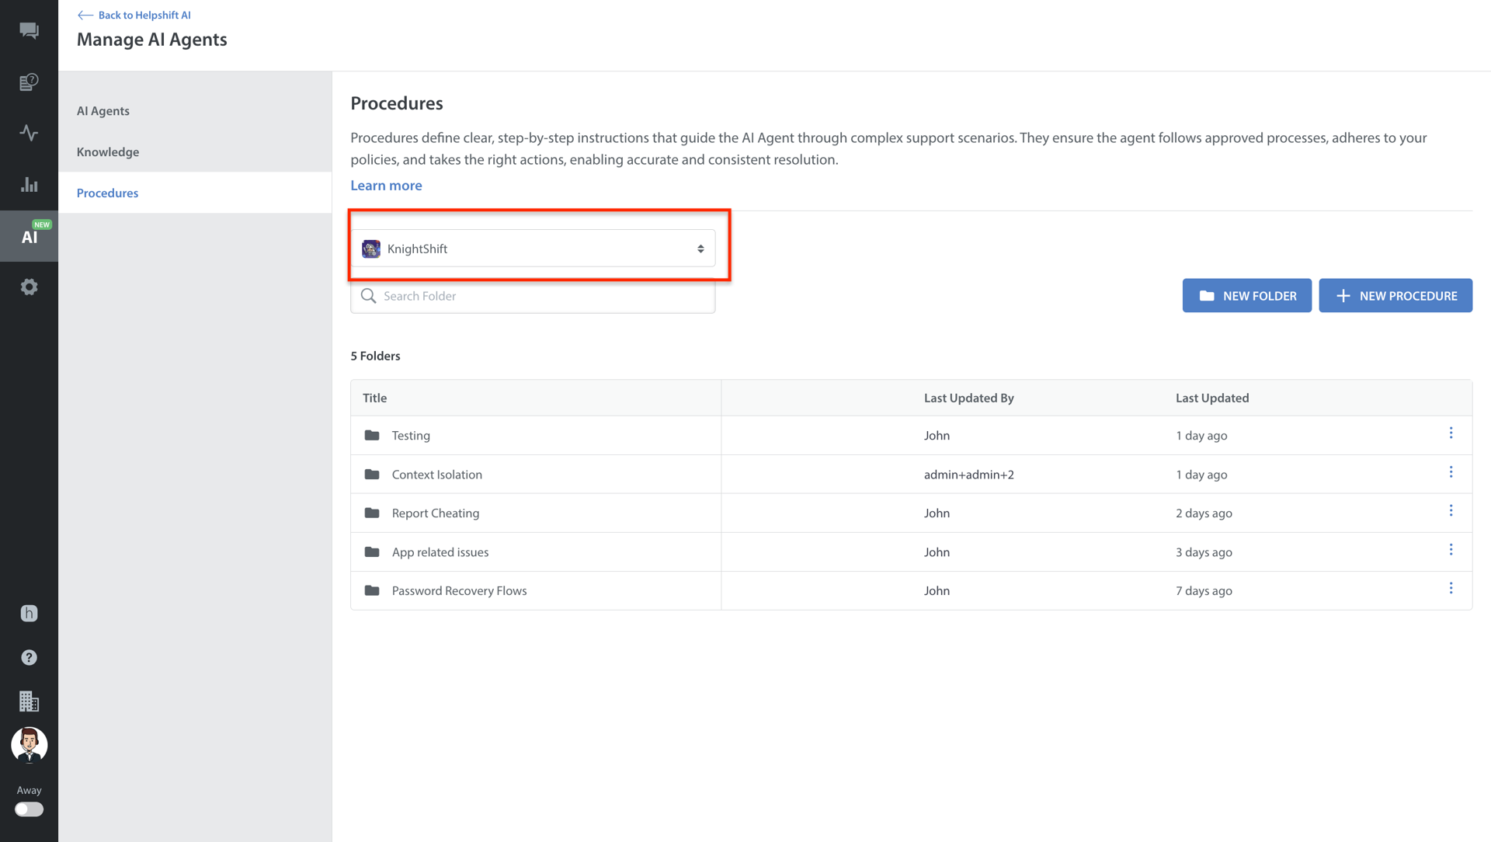Open the conversations chat icon in sidebar
This screenshot has height=842, width=1491.
29,30
